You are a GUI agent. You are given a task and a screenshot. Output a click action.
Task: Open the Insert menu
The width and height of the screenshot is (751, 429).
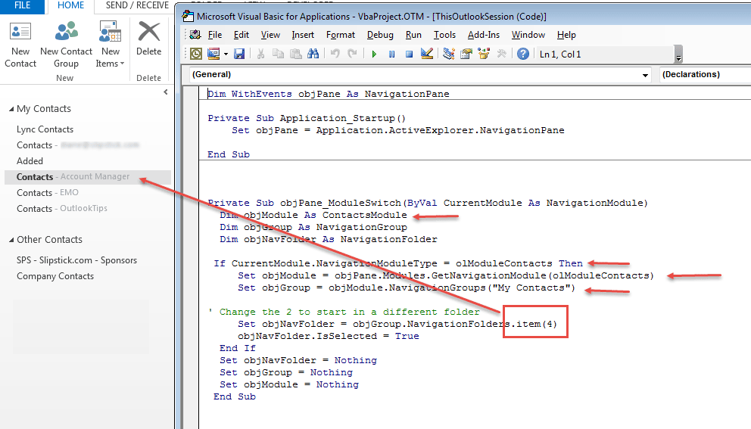303,35
